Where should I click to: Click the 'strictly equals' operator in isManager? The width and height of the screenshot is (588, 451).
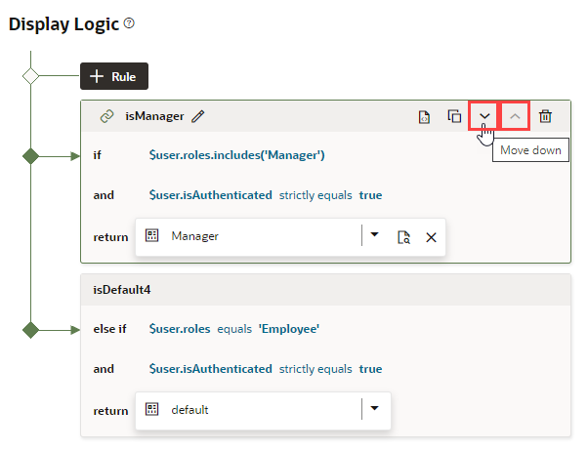[x=315, y=195]
